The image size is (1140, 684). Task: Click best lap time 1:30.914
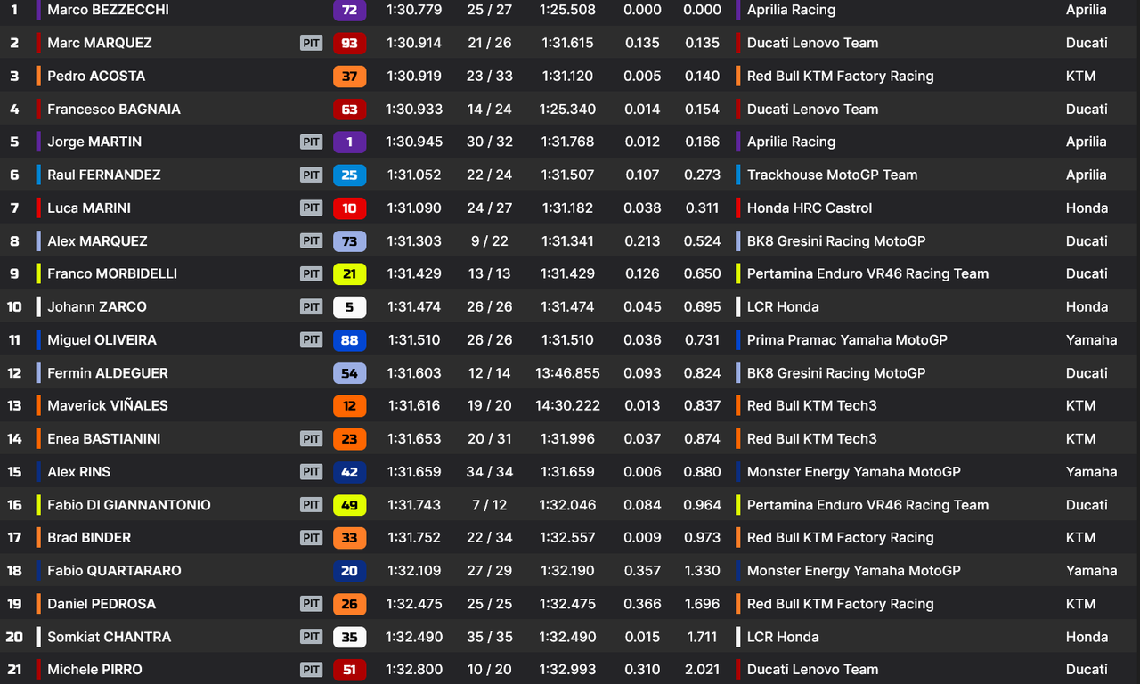pos(413,43)
